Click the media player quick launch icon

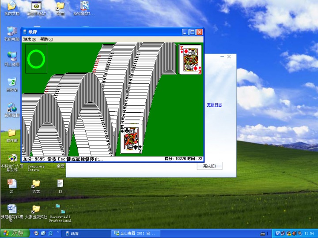pyautogui.click(x=36, y=233)
